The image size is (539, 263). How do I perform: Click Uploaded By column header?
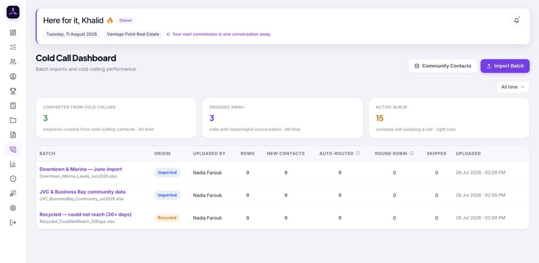tap(209, 153)
